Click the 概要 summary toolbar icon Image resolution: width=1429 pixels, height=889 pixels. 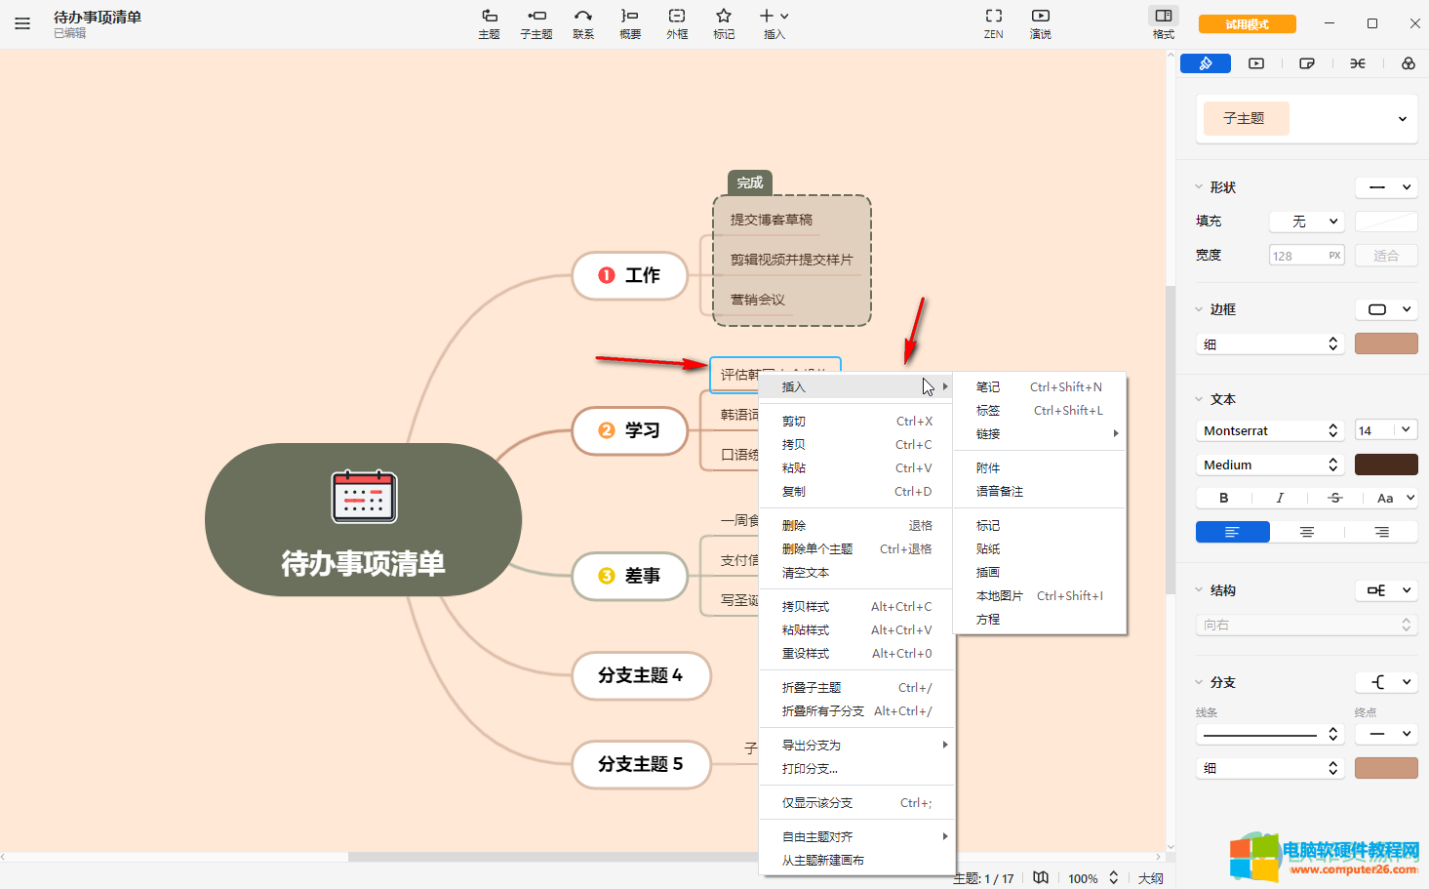(630, 23)
